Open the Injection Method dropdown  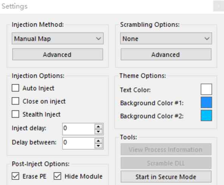(58, 39)
